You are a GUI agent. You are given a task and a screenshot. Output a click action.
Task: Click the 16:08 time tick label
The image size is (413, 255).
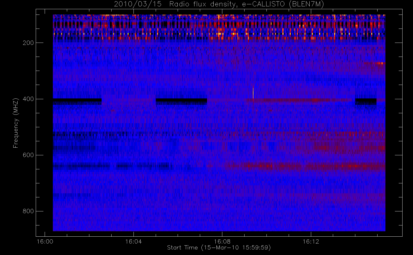222,241
